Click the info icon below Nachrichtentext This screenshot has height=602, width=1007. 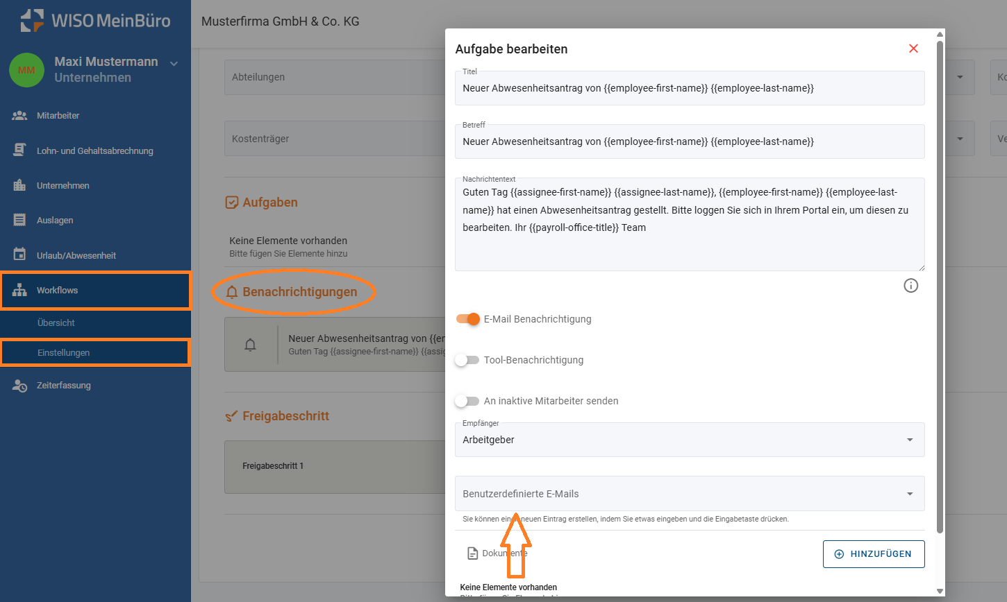point(910,286)
